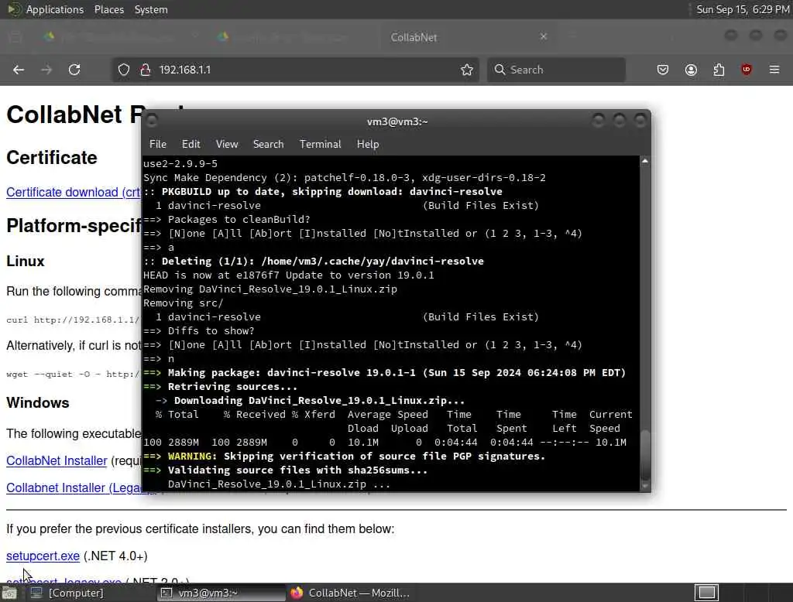Click the magnifier icon in Search box
The image size is (793, 602).
tap(499, 70)
